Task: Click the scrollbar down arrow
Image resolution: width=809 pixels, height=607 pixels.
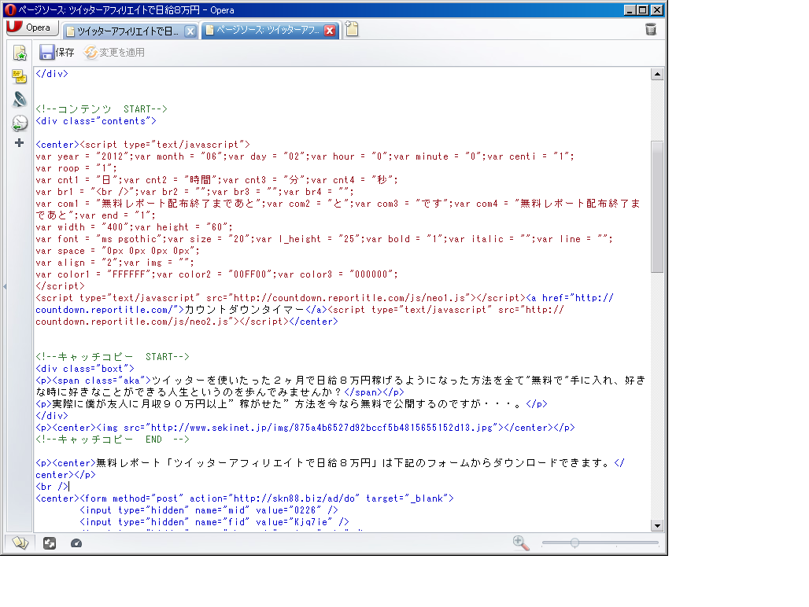Action: coord(657,525)
